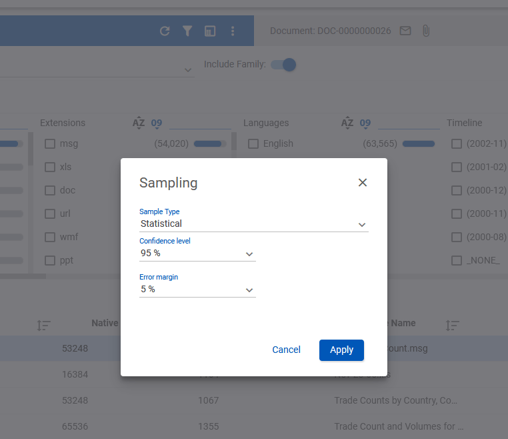Open the Sample Type dropdown
Viewport: 508px width, 439px height.
(x=254, y=224)
